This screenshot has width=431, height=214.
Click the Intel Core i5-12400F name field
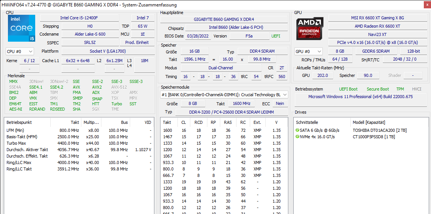[x=79, y=18]
